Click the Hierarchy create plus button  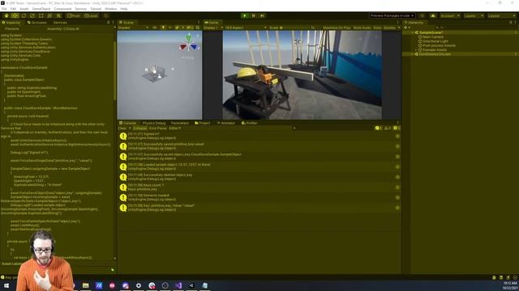[406, 27]
